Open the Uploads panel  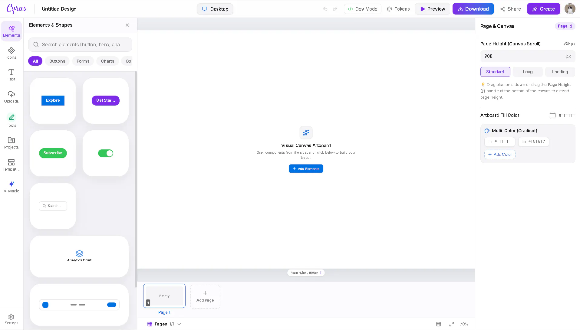pos(12,97)
